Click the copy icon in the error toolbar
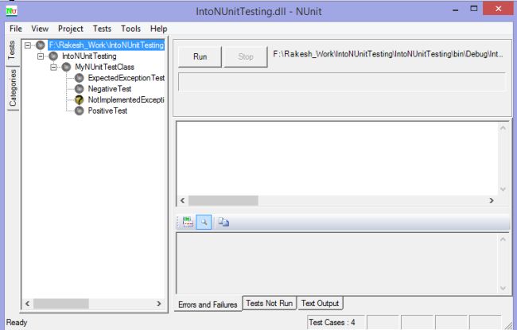The width and height of the screenshot is (517, 330). (224, 222)
